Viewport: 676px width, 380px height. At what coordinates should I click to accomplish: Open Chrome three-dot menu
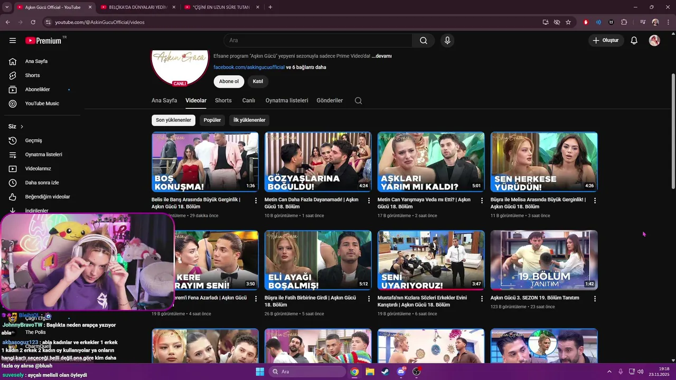click(668, 22)
